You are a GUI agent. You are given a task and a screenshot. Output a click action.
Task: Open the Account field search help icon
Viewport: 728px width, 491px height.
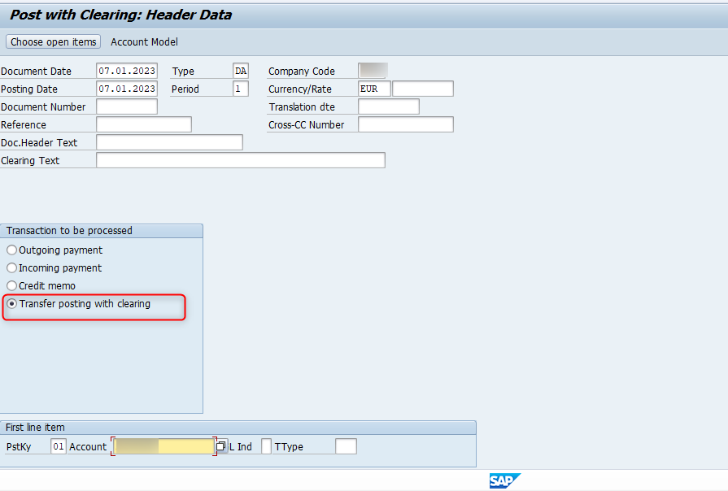pos(221,446)
